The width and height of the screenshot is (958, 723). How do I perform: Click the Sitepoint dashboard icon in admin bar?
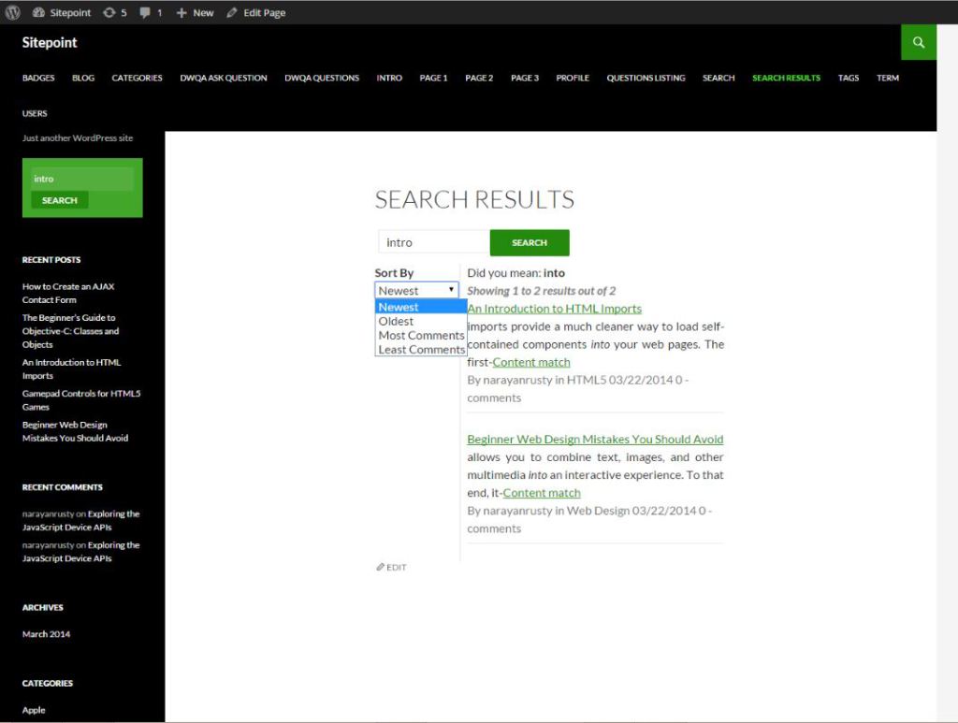[38, 13]
